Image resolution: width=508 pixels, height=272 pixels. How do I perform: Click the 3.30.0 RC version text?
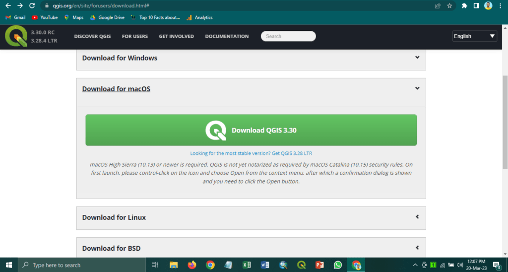pyautogui.click(x=43, y=32)
